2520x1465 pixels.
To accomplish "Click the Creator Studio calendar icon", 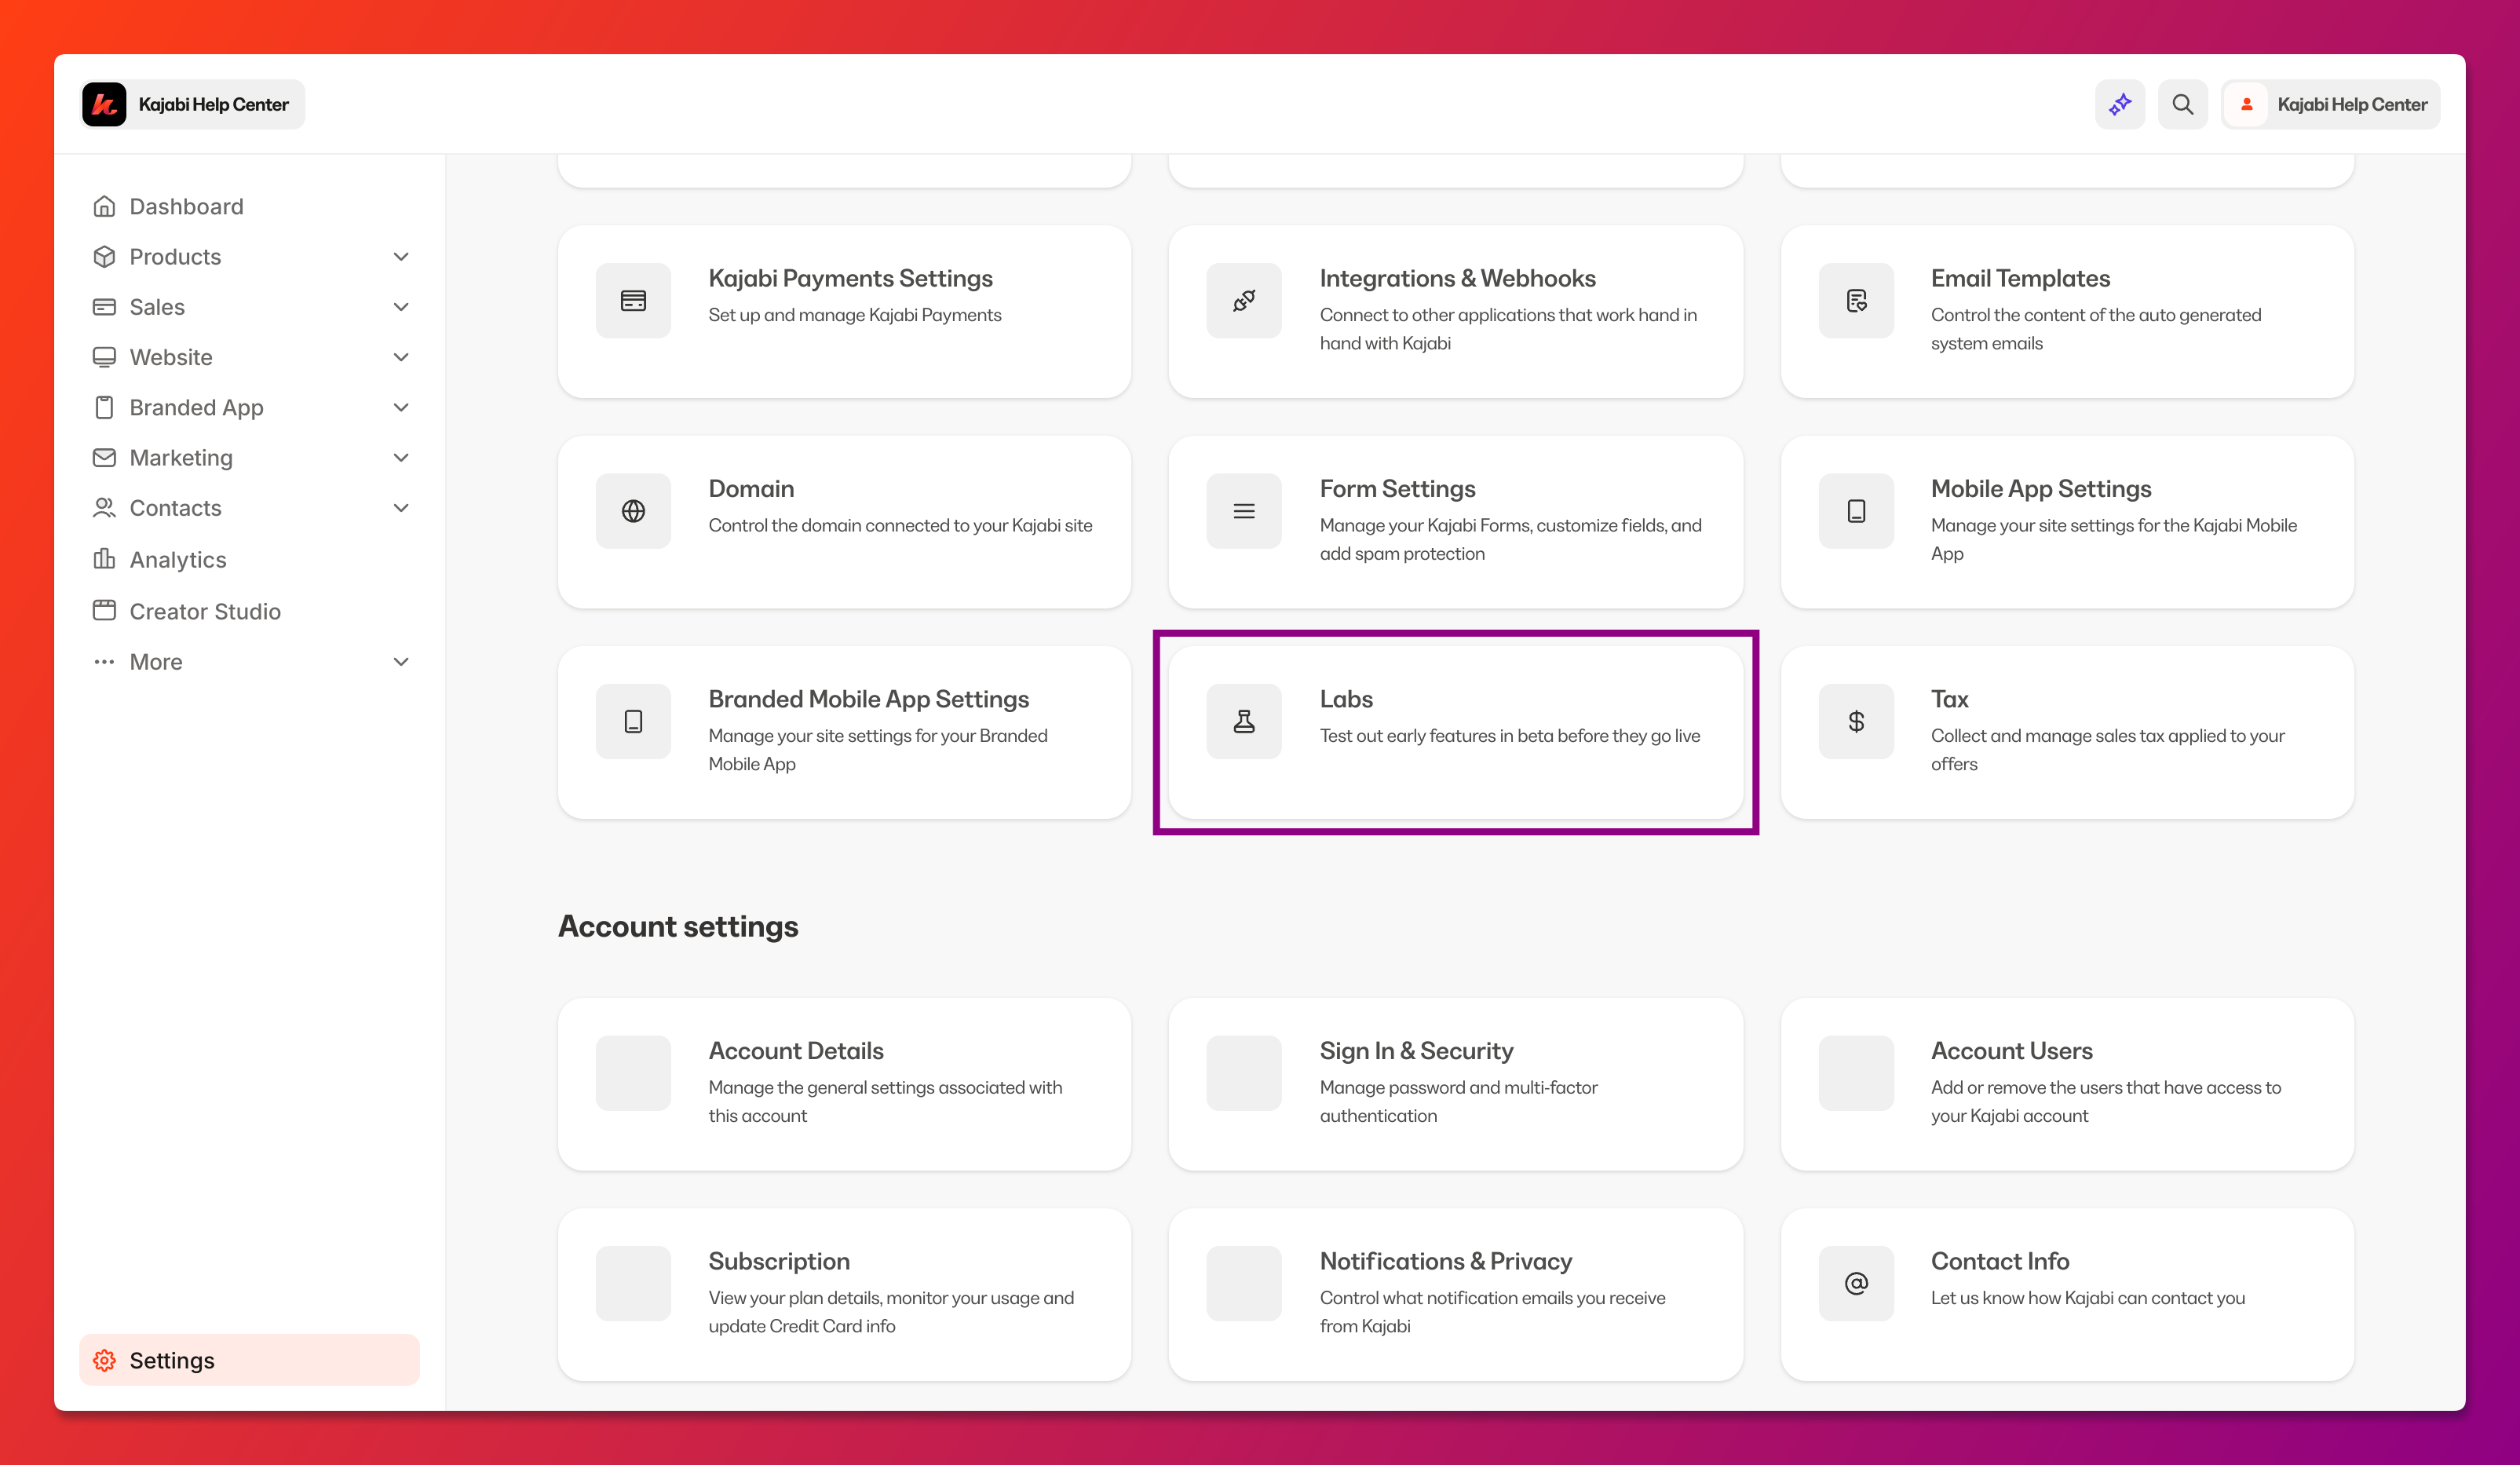I will click(104, 610).
